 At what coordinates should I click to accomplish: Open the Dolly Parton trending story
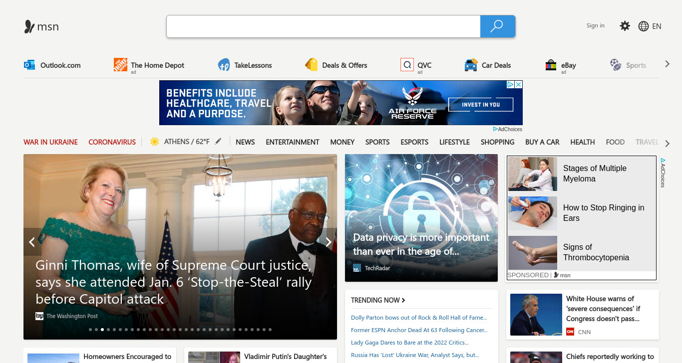click(419, 318)
